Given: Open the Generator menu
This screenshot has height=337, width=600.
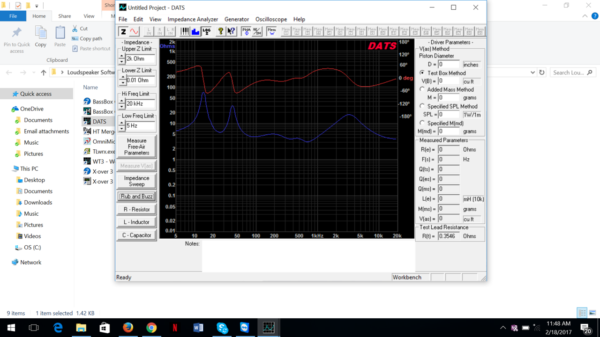Looking at the screenshot, I should pos(237,19).
